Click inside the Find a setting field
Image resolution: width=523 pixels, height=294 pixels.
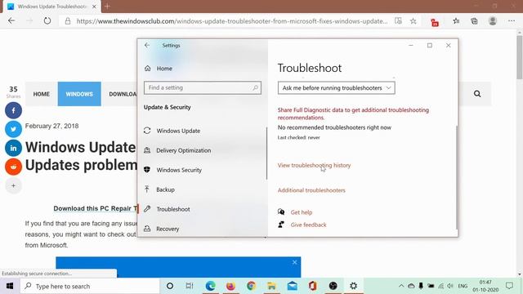tap(203, 87)
